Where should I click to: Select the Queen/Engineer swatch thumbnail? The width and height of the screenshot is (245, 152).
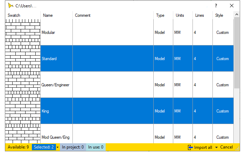coord(23,85)
